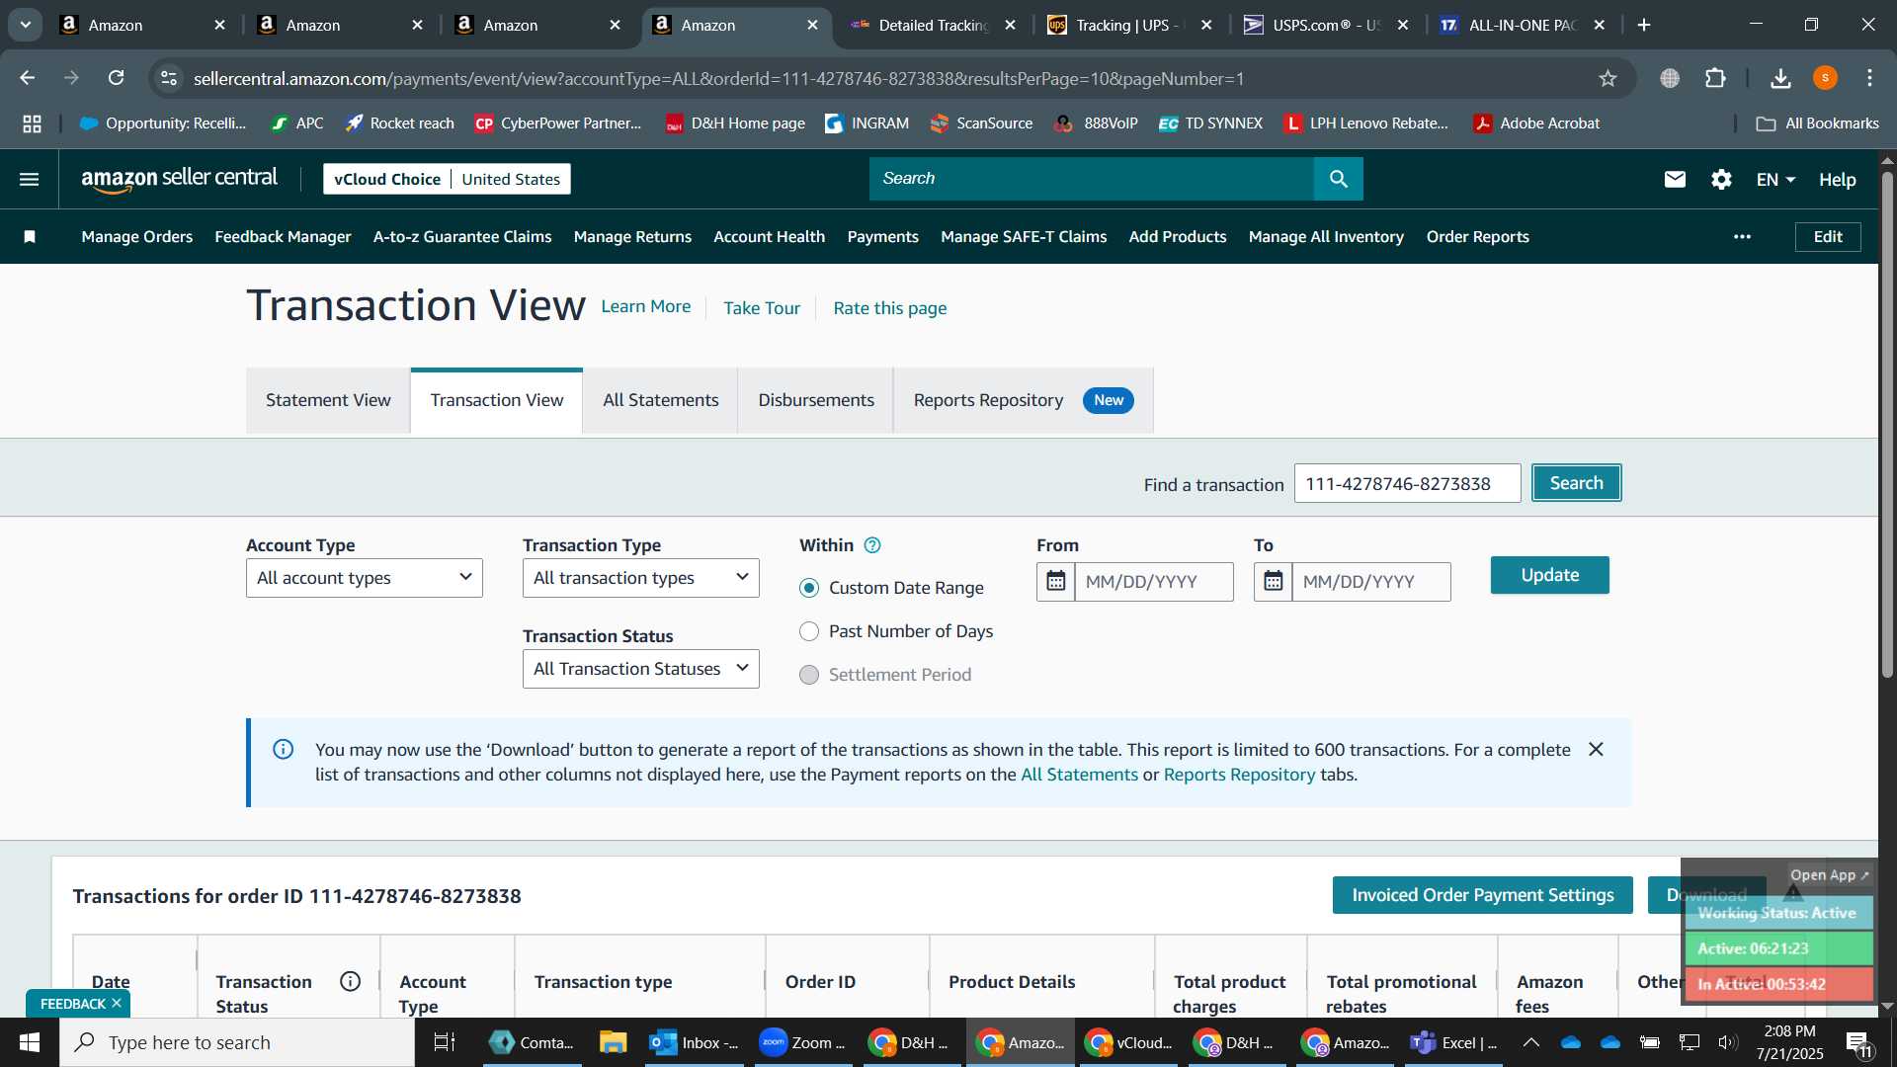
Task: Open Payments menu item
Action: [x=883, y=236]
